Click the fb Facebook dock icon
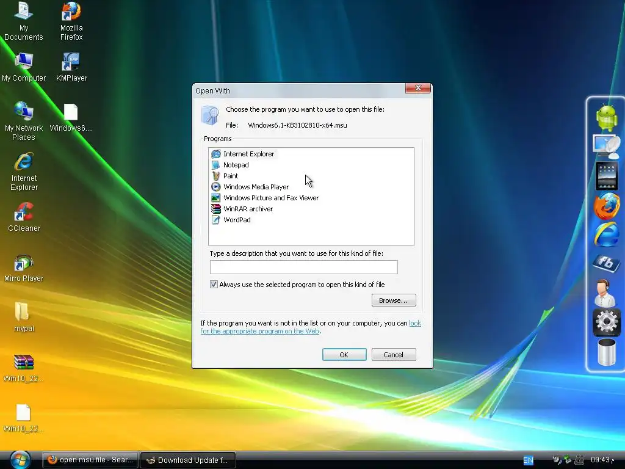The height and width of the screenshot is (469, 625). (606, 263)
